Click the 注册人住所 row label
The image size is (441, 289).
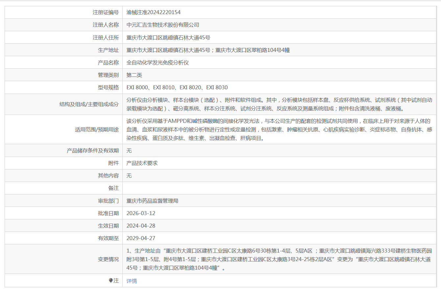pos(106,37)
